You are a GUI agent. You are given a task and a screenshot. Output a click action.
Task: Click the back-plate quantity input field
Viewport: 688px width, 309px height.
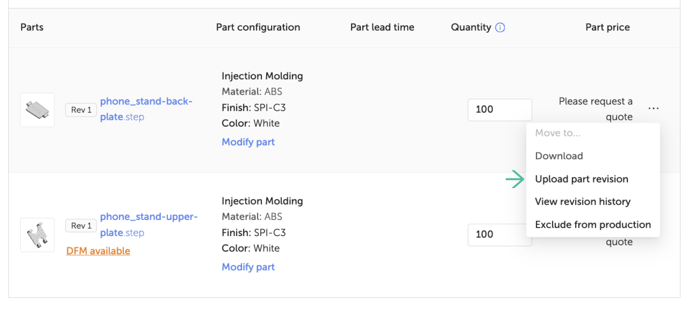coord(500,110)
